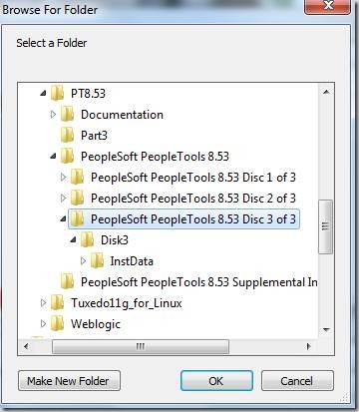
Task: Collapse the PT8.53 tree node
Action: click(x=43, y=94)
